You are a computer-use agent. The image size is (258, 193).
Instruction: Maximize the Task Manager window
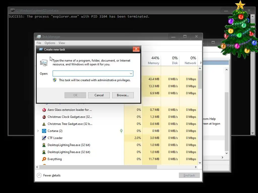point(185,36)
